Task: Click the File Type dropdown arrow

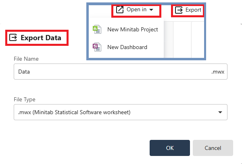Action: pyautogui.click(x=220, y=112)
